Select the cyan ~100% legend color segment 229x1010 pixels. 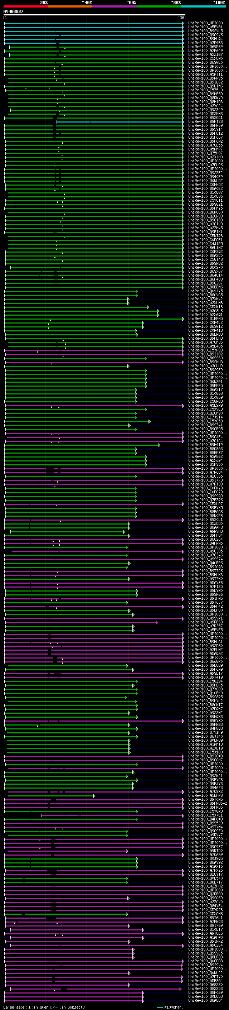(x=203, y=7)
